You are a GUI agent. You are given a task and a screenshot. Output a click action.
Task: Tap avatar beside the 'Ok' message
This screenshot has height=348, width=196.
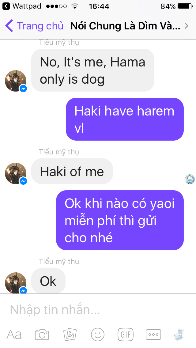point(16,283)
